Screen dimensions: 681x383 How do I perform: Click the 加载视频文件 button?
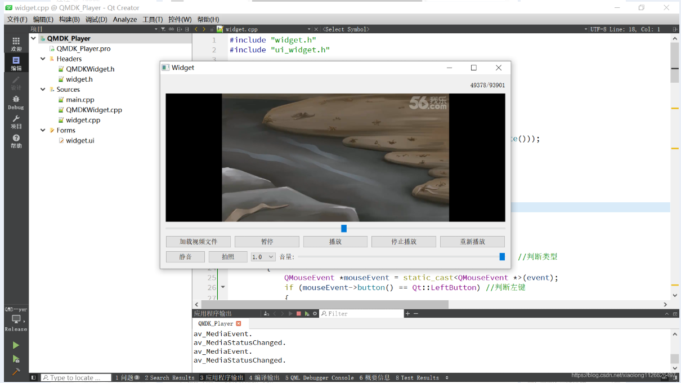(198, 242)
